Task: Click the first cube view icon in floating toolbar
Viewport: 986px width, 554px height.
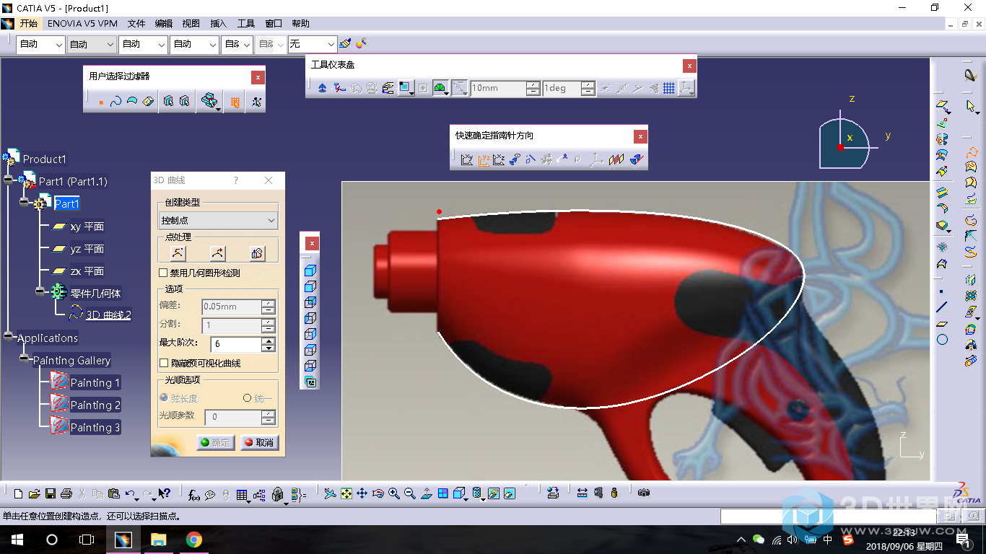Action: pos(310,271)
